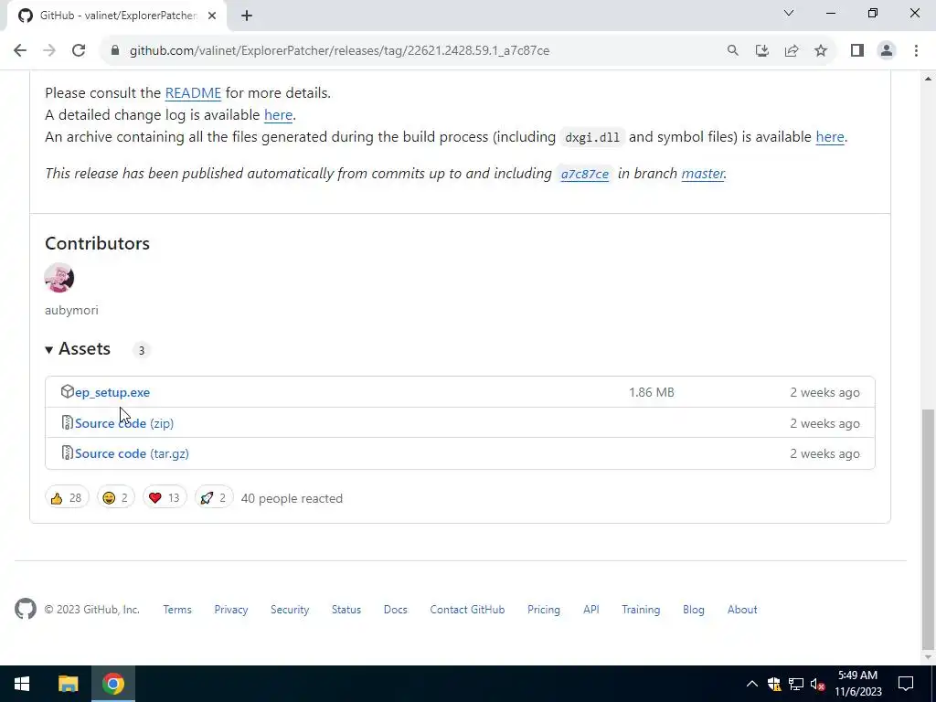936x702 pixels.
Task: Open Windows Start menu
Action: click(22, 684)
